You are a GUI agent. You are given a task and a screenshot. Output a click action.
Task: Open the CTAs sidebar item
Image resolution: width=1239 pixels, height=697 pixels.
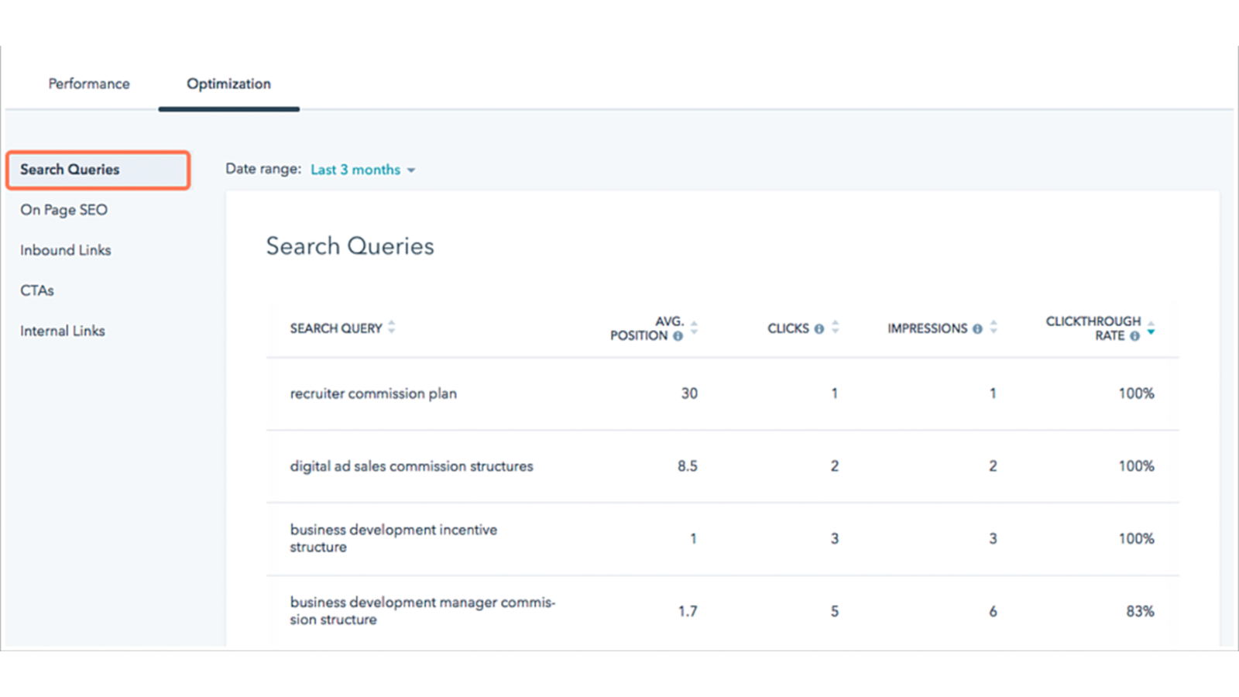(x=37, y=290)
